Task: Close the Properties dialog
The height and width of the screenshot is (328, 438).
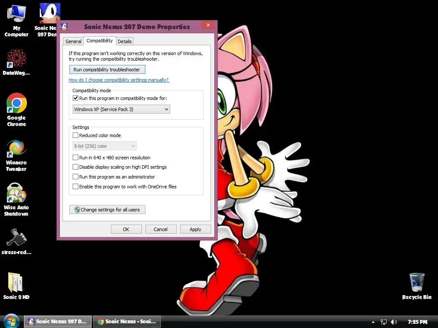Action: pos(208,25)
